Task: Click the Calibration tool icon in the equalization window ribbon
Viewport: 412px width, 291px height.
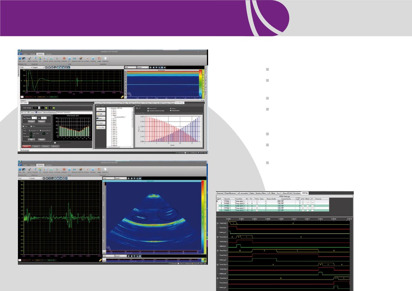Action: click(x=64, y=59)
